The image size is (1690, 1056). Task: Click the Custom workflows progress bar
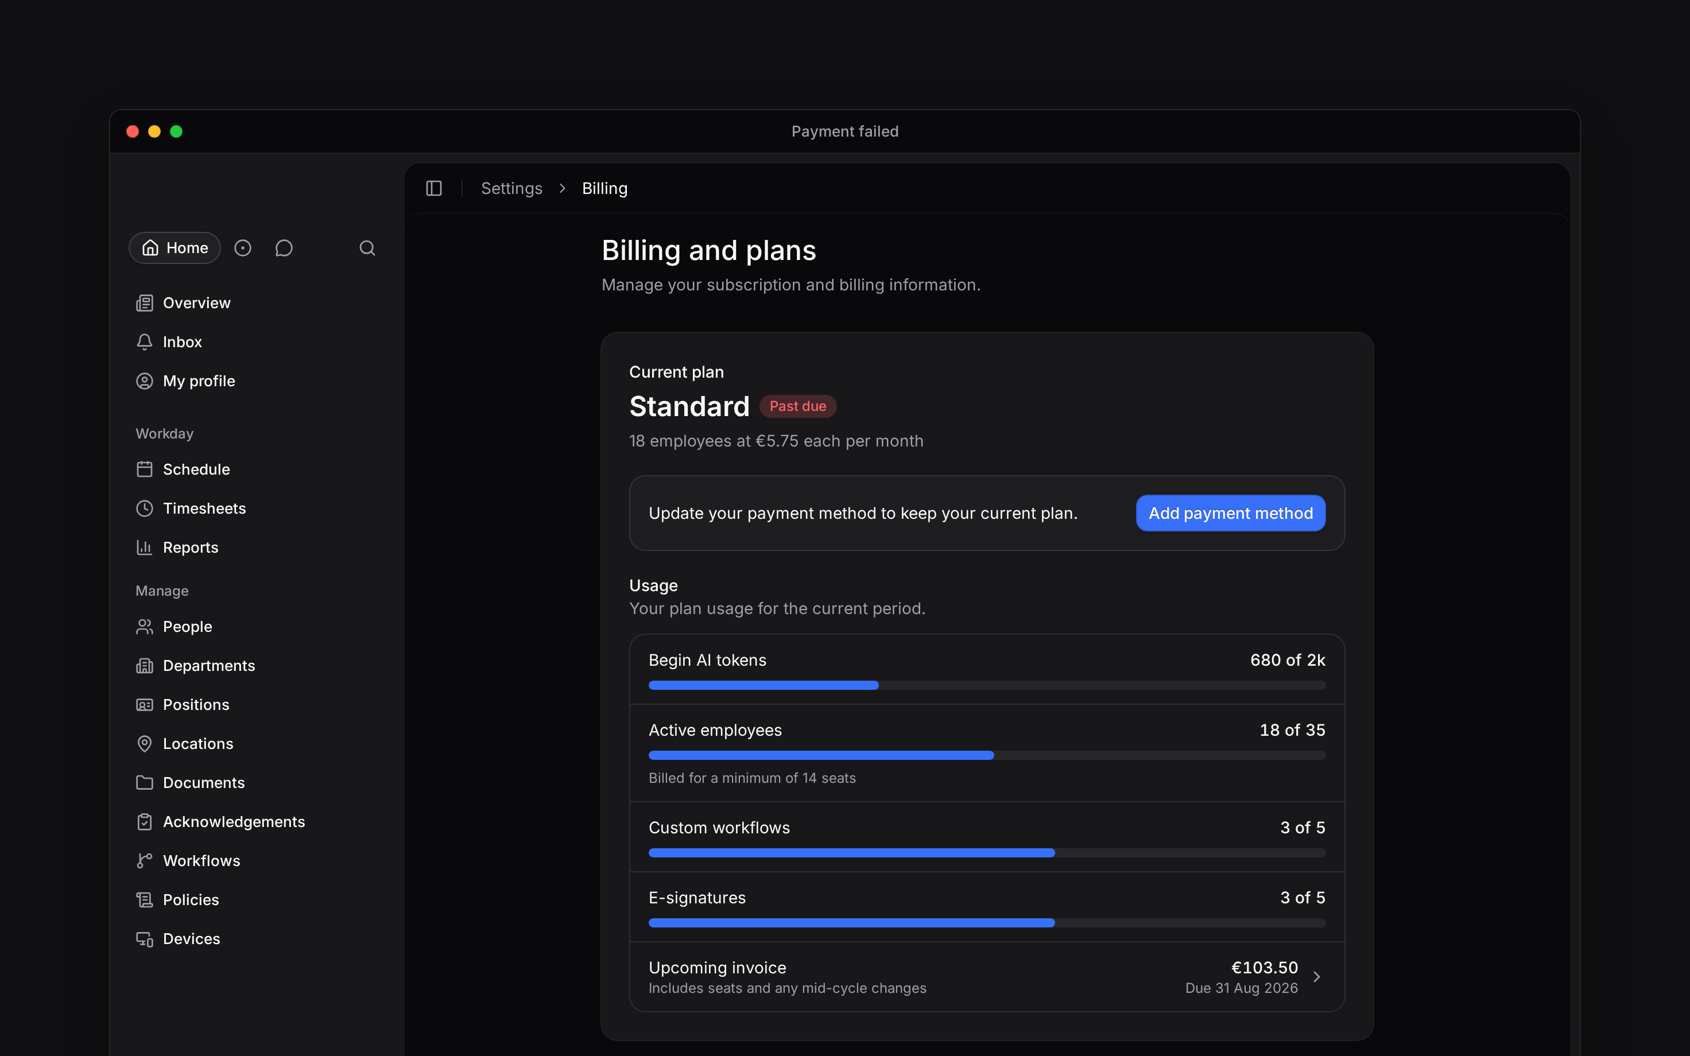987,853
